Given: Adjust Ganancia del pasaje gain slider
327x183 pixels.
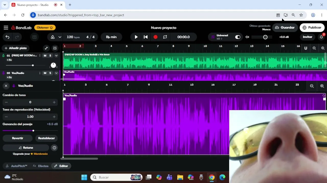Looking at the screenshot, I should point(30,131).
